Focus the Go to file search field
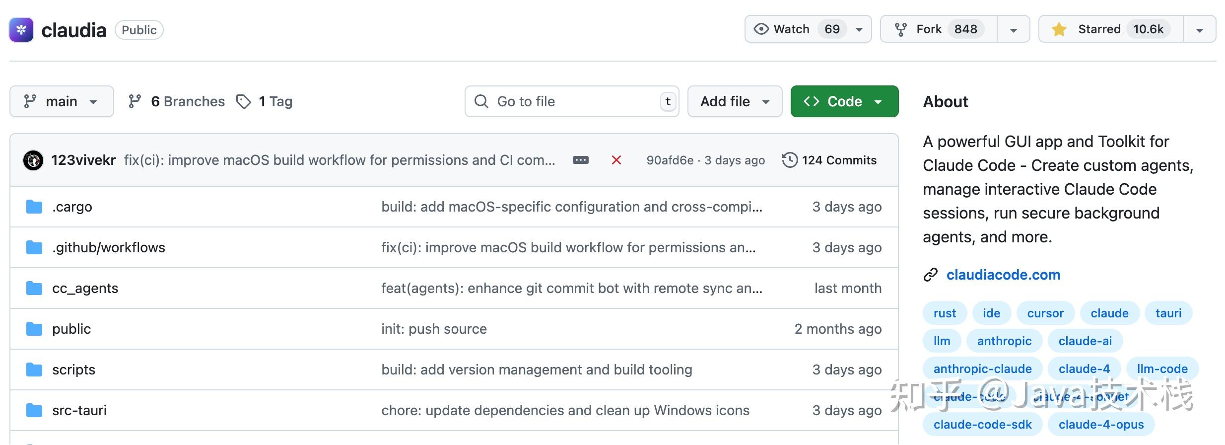 click(x=572, y=101)
